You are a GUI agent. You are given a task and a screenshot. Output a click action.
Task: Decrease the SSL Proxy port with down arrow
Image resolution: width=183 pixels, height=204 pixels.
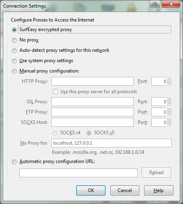(170, 104)
